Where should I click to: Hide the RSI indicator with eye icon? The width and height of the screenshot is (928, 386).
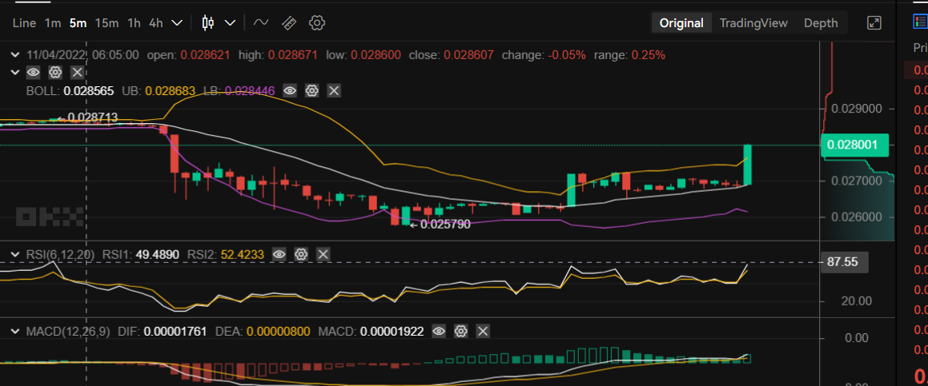pyautogui.click(x=279, y=255)
